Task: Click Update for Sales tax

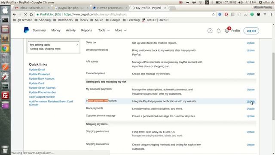Action: coord(251,43)
